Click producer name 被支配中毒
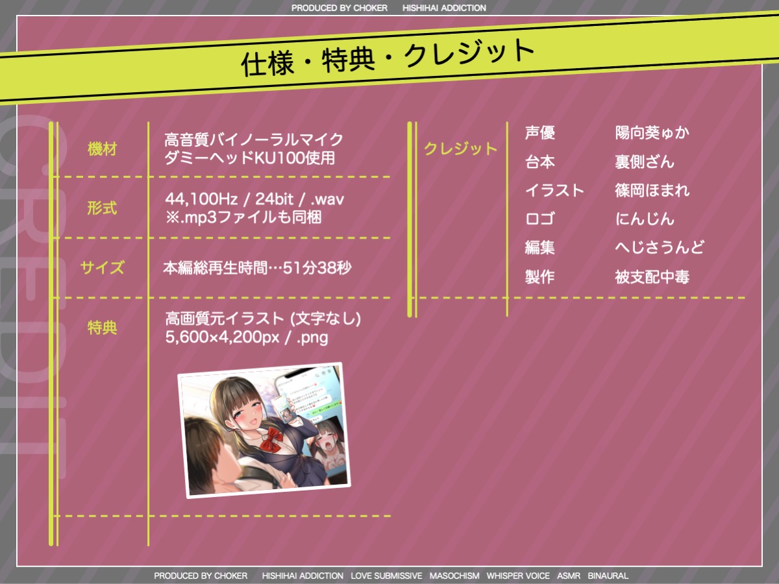The image size is (779, 584). pos(652,277)
